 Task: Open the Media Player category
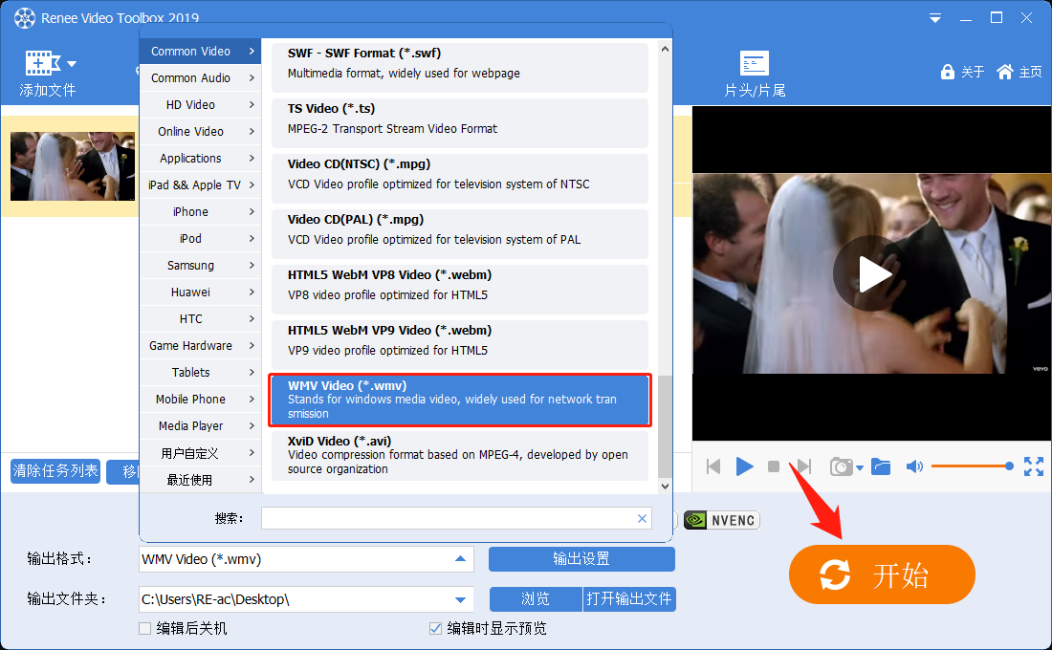coord(200,426)
